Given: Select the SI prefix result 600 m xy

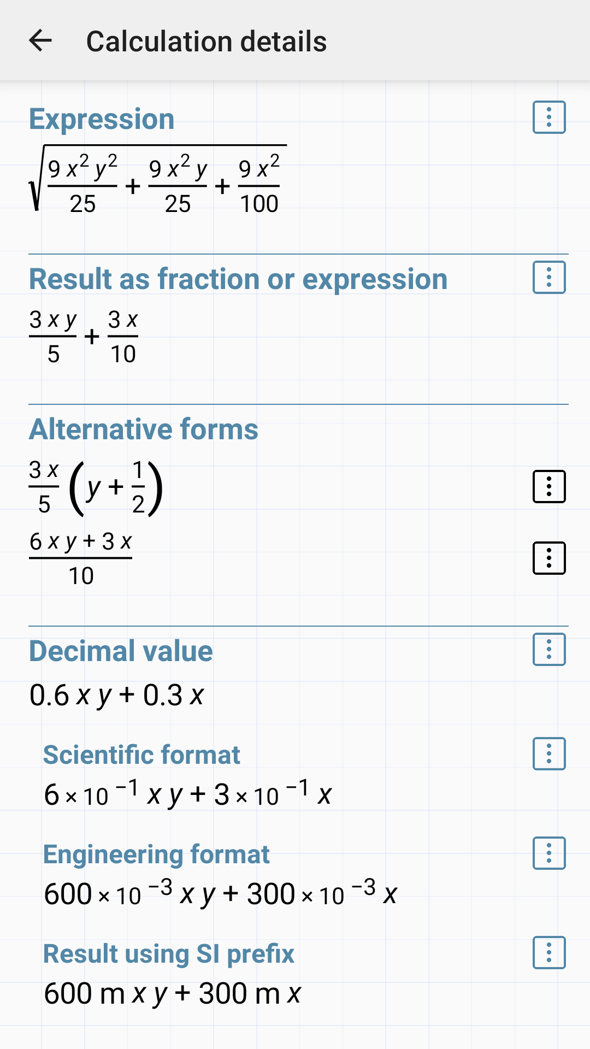Looking at the screenshot, I should (172, 992).
